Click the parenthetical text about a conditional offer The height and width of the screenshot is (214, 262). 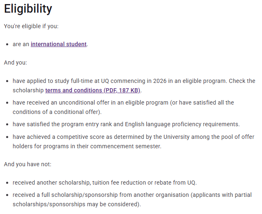(x=57, y=112)
